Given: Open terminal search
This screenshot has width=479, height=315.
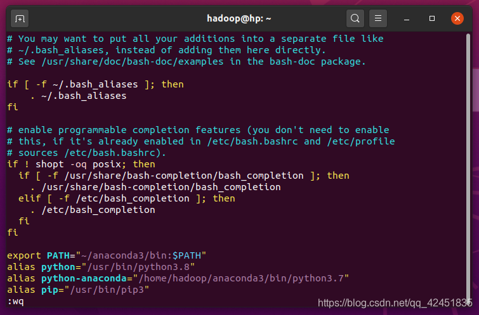Looking at the screenshot, I should click(x=355, y=18).
